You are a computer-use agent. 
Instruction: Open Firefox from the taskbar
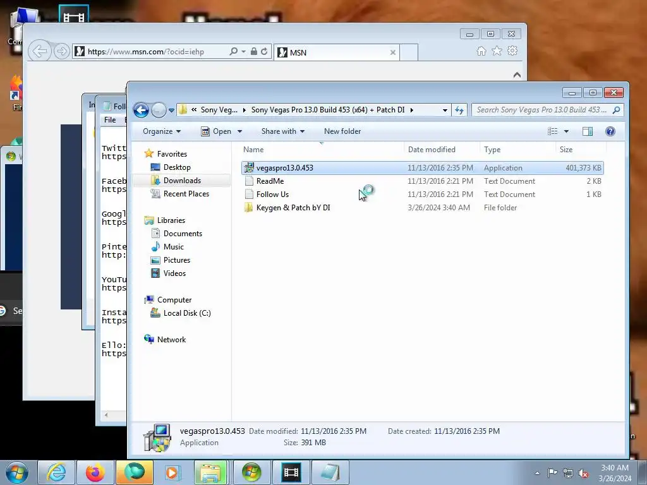point(95,472)
